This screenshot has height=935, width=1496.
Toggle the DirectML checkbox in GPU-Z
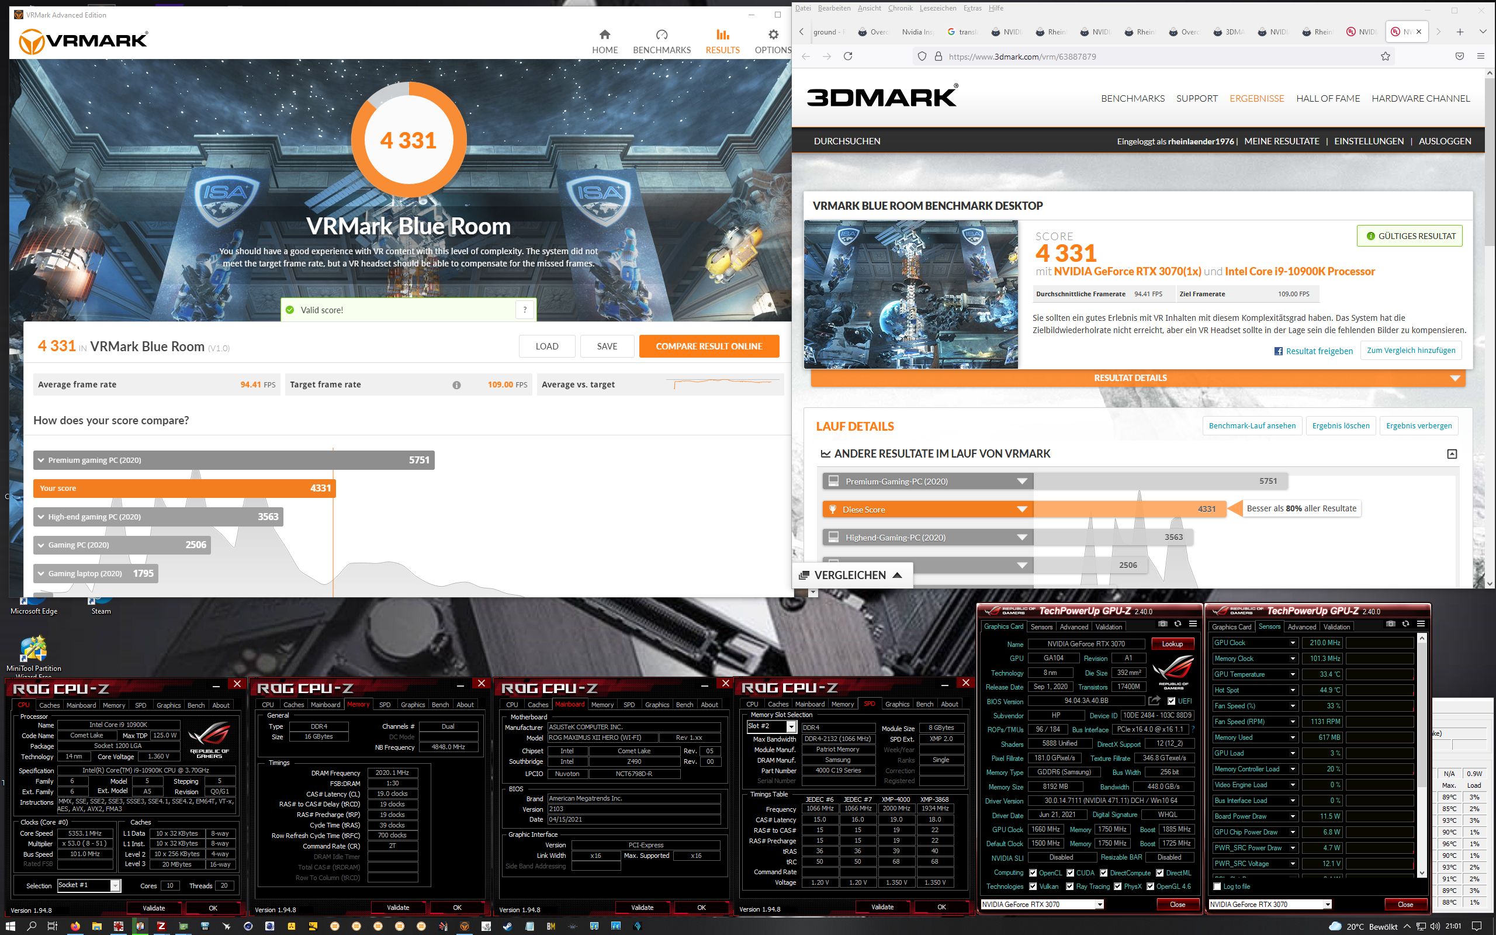[1160, 872]
